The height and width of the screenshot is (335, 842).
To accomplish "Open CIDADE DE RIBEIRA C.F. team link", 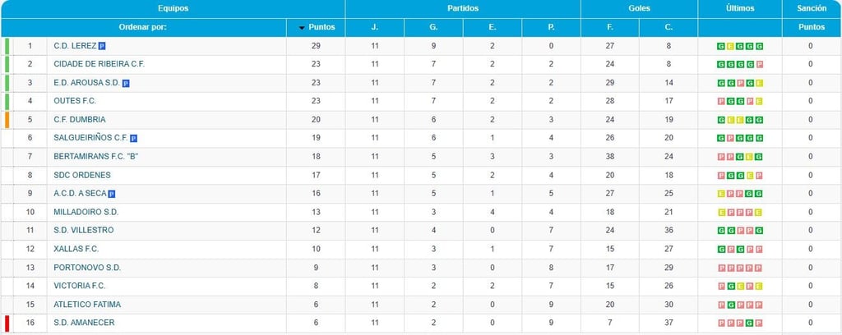I will point(99,64).
